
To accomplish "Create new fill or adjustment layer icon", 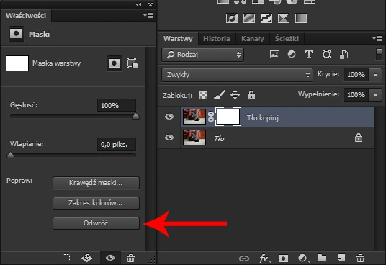I will [303, 258].
